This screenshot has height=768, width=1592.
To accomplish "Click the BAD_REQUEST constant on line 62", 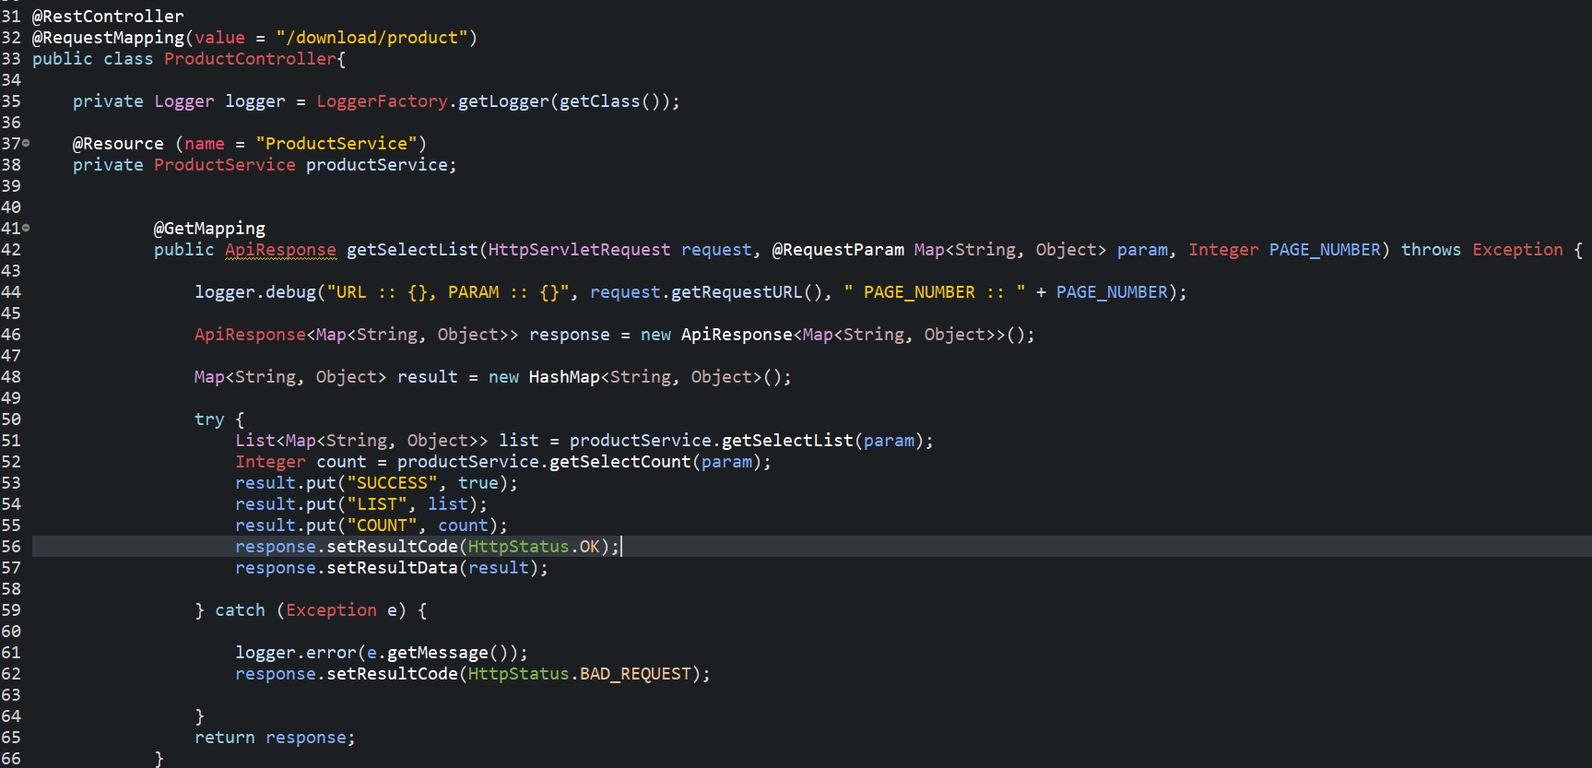I will [x=635, y=674].
